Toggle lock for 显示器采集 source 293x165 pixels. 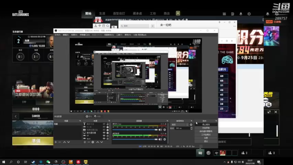coord(108,133)
